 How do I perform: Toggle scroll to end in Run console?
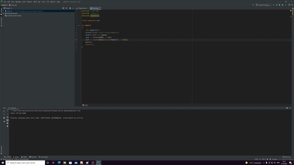(x=7, y=120)
